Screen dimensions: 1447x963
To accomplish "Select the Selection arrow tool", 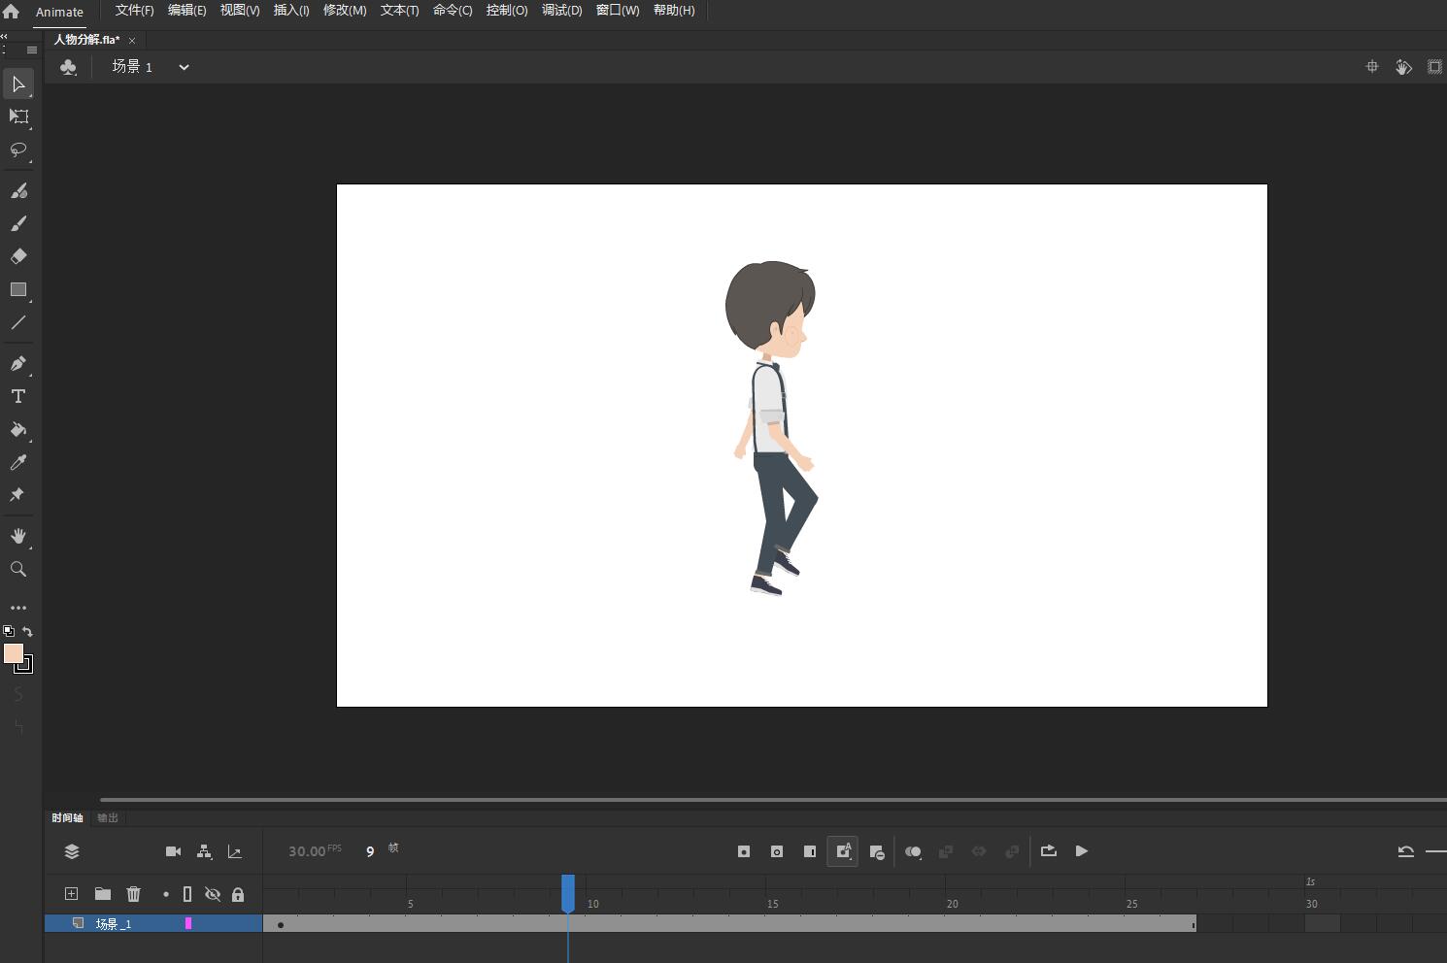I will (x=17, y=84).
